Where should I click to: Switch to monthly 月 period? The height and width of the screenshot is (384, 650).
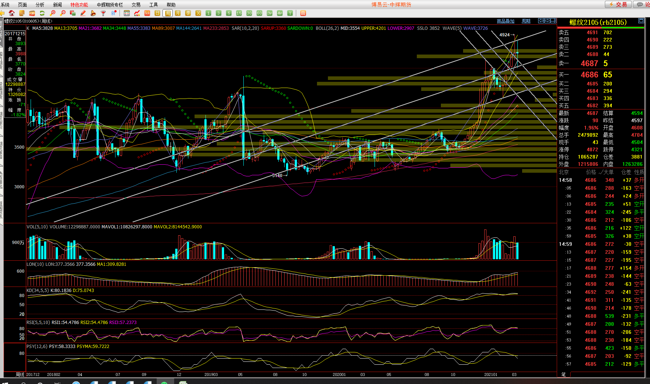[x=178, y=13]
